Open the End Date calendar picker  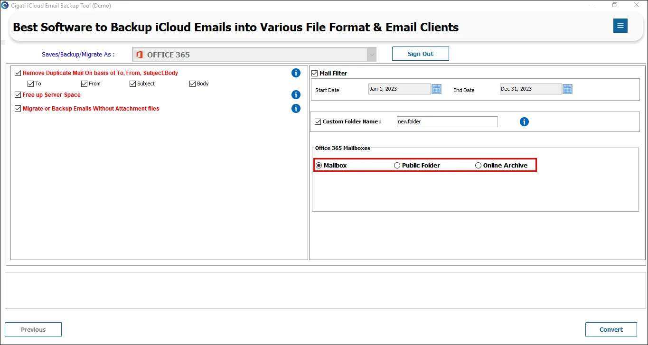pos(567,89)
